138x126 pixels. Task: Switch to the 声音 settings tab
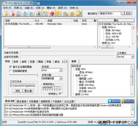[x=49, y=61]
